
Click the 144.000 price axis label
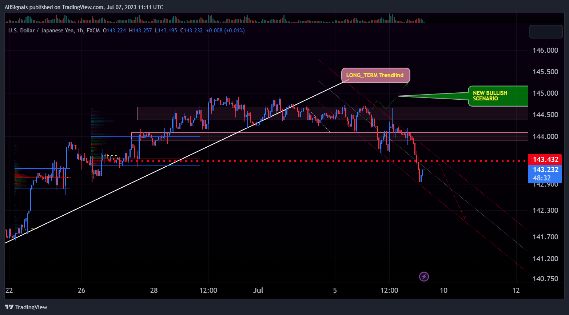pyautogui.click(x=545, y=136)
